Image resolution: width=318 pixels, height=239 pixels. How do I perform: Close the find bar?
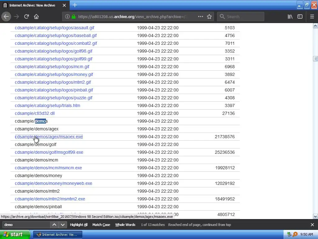[x=312, y=225]
